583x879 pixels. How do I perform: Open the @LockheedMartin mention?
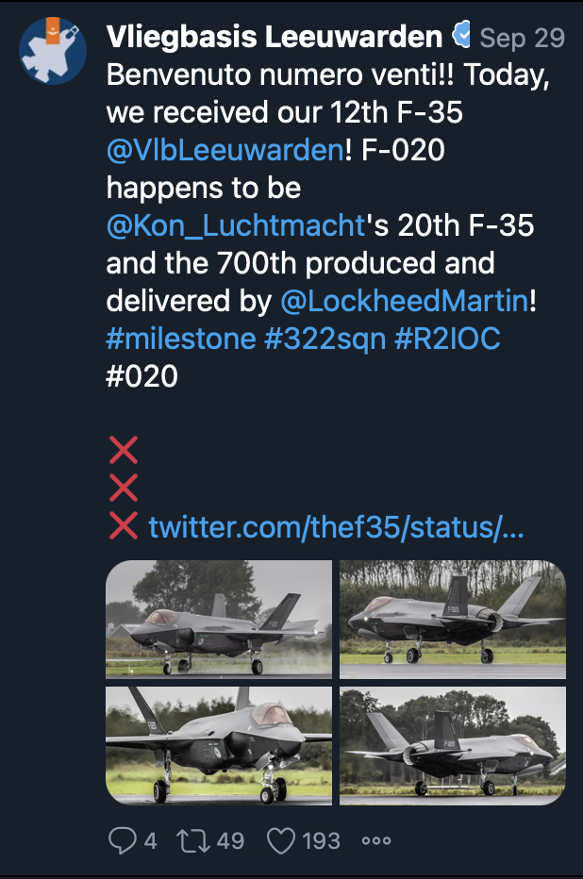point(404,301)
